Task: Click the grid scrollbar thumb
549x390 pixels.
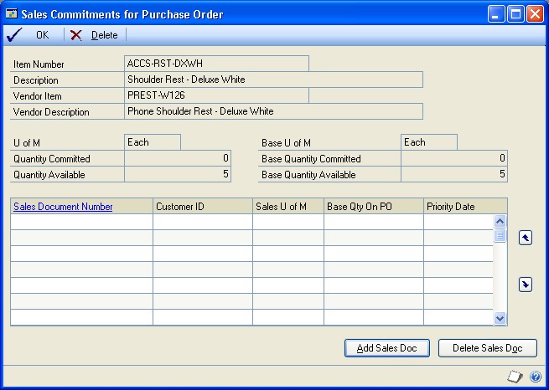Action: (500, 235)
